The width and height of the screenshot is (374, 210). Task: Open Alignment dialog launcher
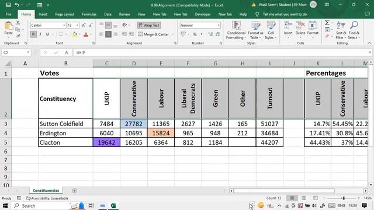tap(175, 43)
